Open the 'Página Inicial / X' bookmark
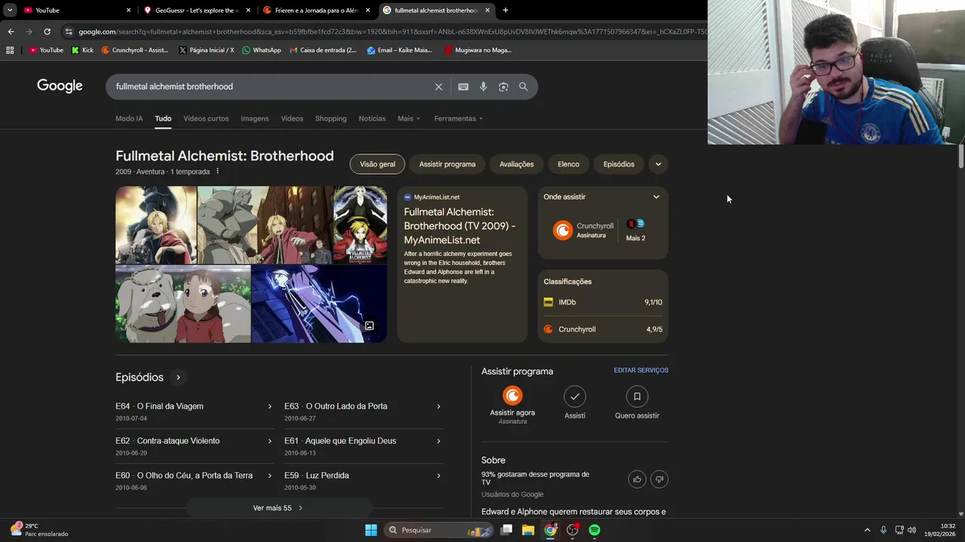Image resolution: width=965 pixels, height=542 pixels. click(x=207, y=50)
